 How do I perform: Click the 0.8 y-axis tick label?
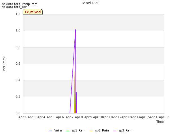[x=18, y=47]
